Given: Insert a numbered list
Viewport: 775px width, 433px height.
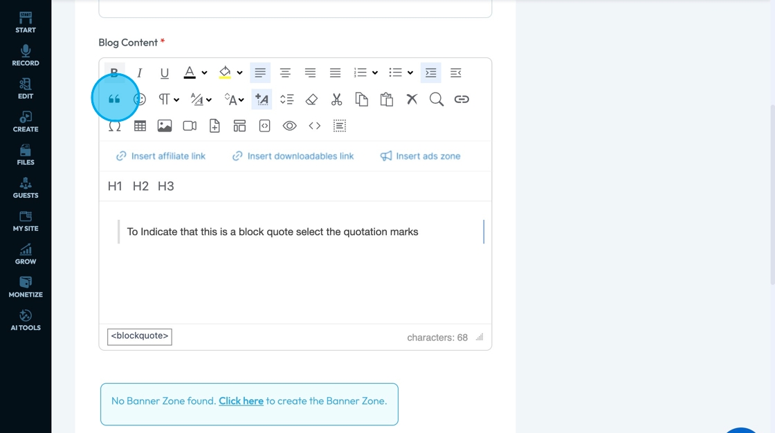Looking at the screenshot, I should [x=361, y=73].
